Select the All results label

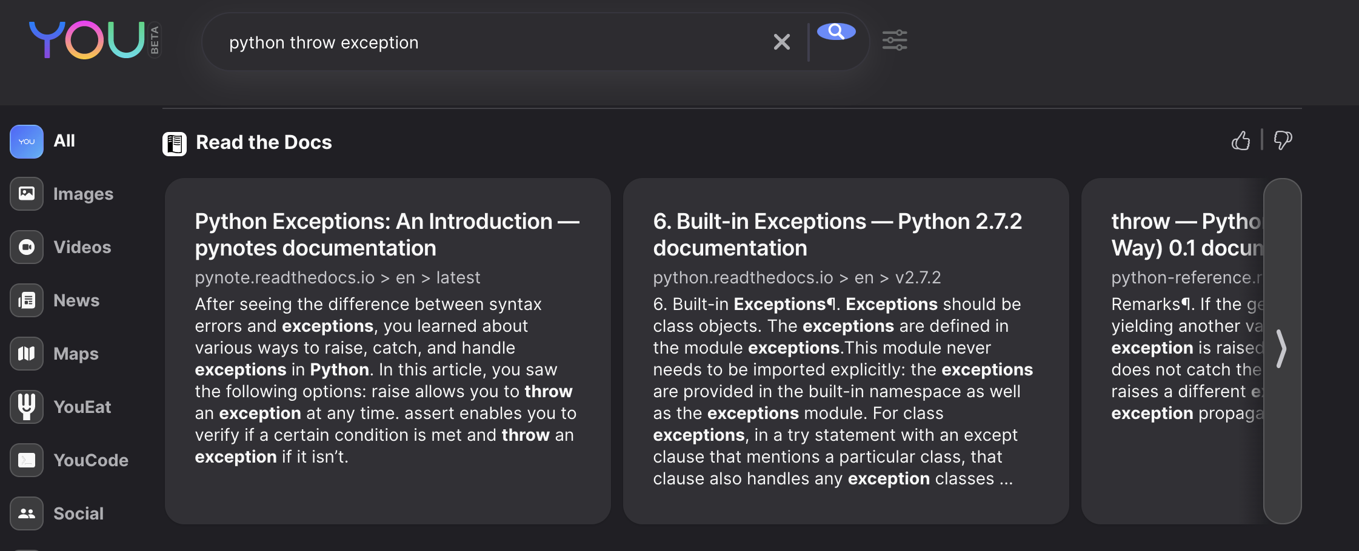64,141
